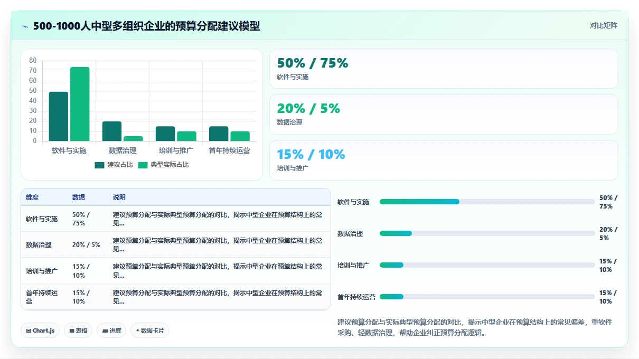
Task: Select the 软件与实施 table row label
Action: click(42, 219)
